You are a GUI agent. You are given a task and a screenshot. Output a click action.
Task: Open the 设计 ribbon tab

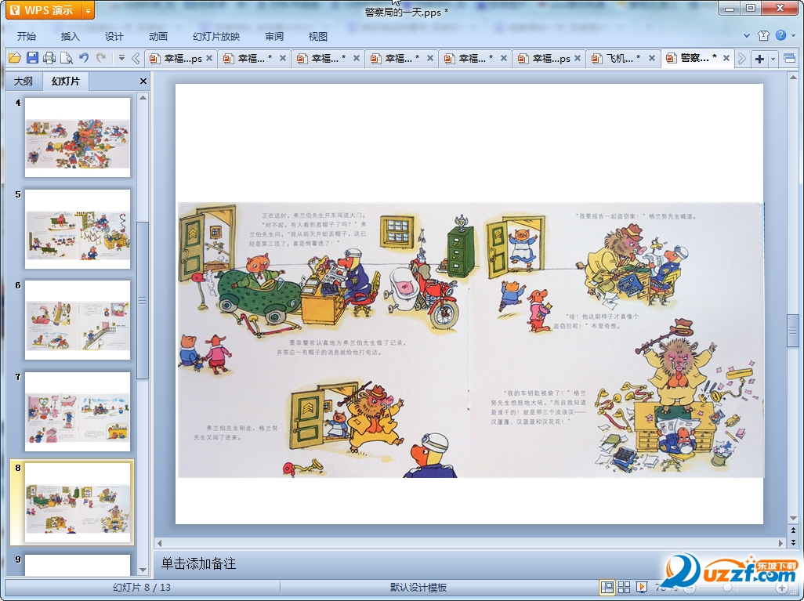[114, 36]
